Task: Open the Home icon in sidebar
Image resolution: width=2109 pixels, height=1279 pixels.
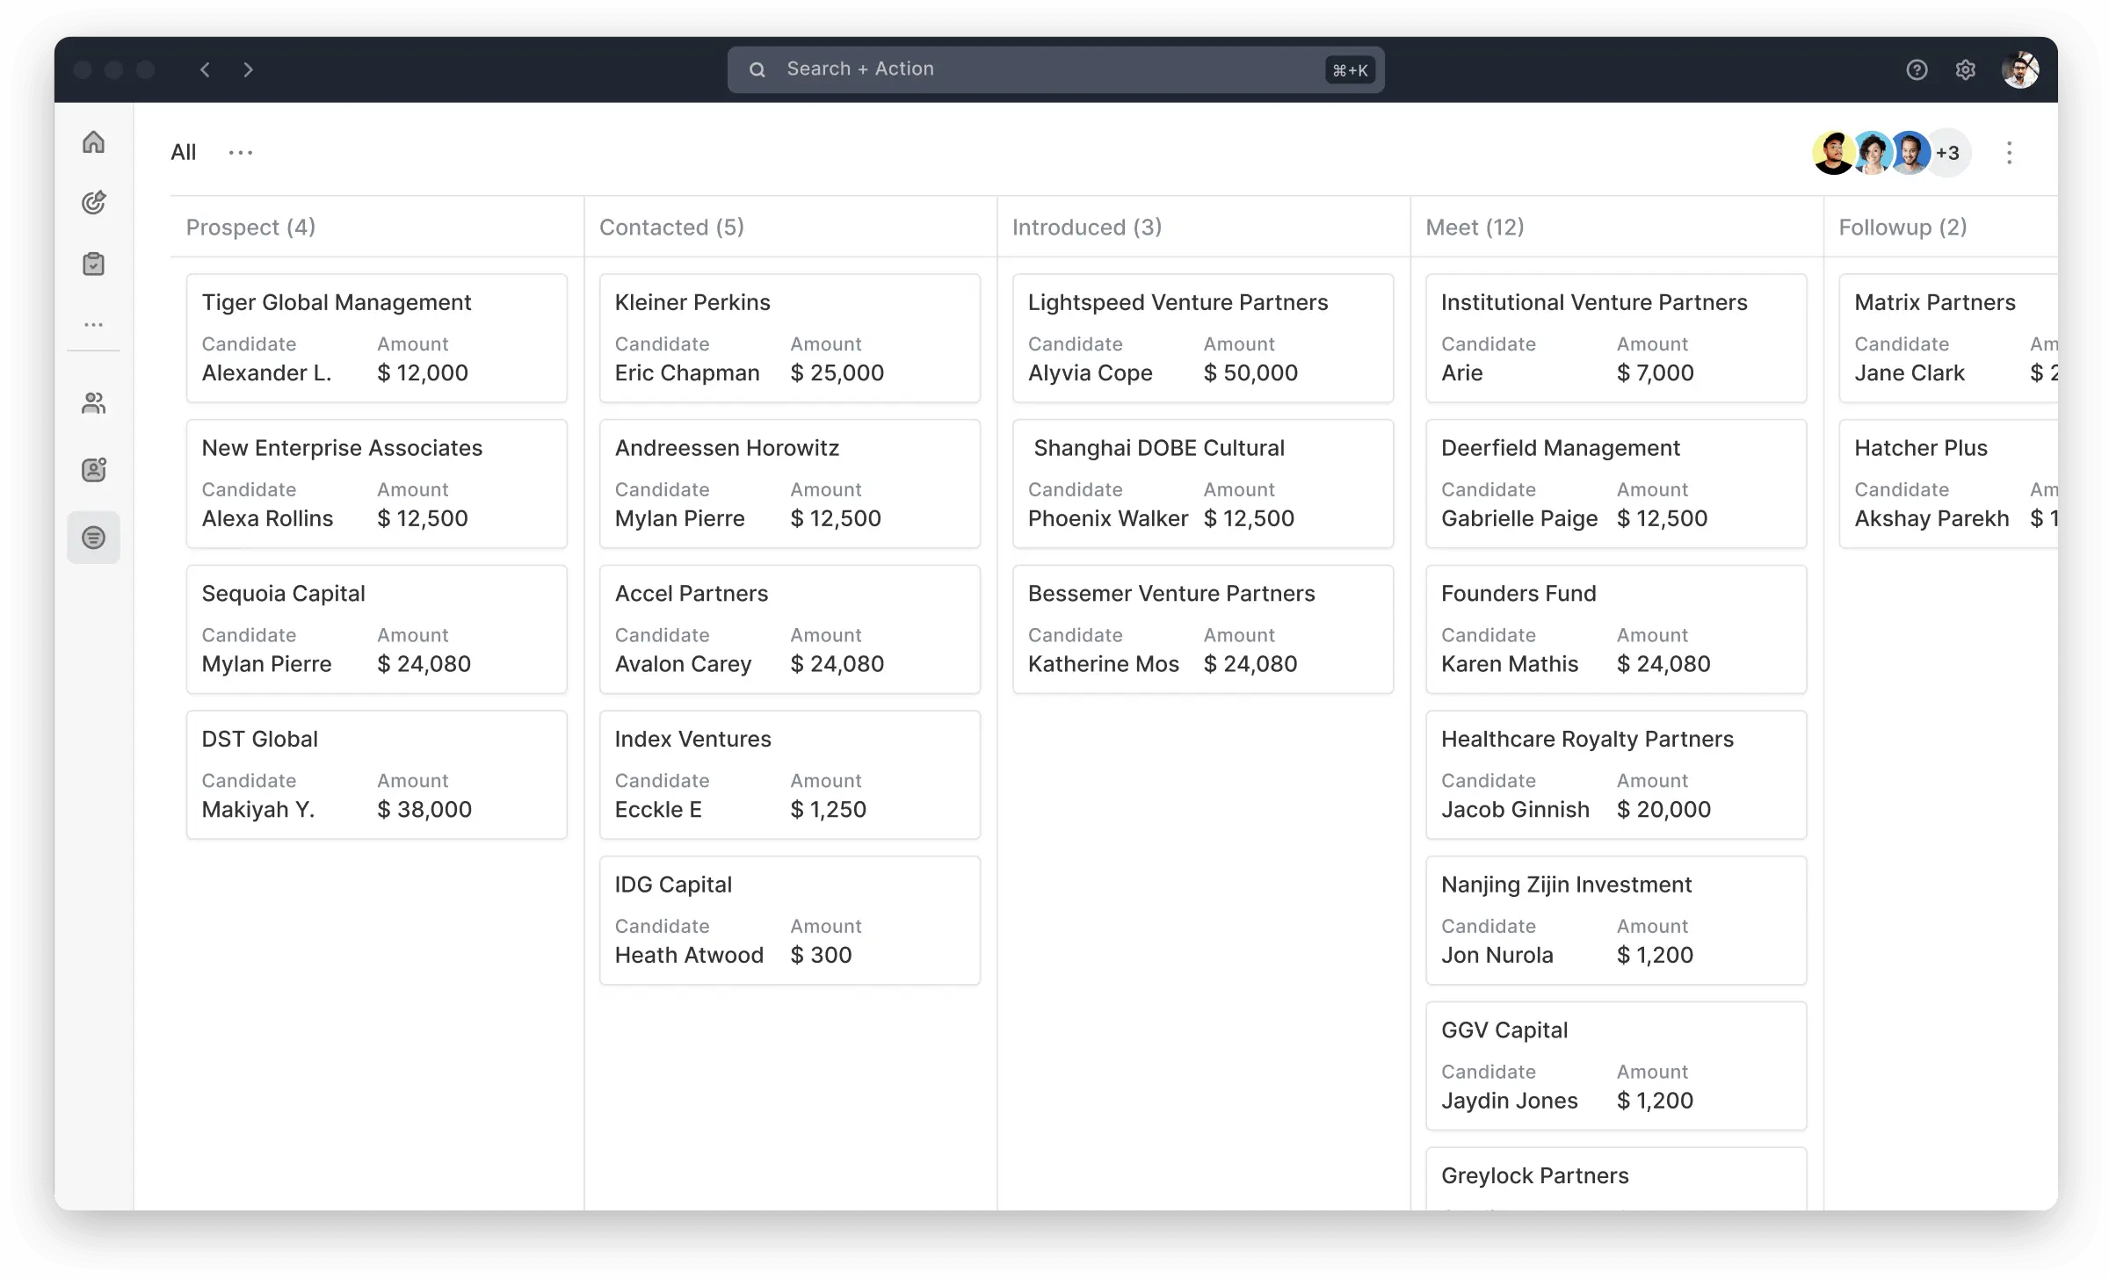Action: pos(93,142)
